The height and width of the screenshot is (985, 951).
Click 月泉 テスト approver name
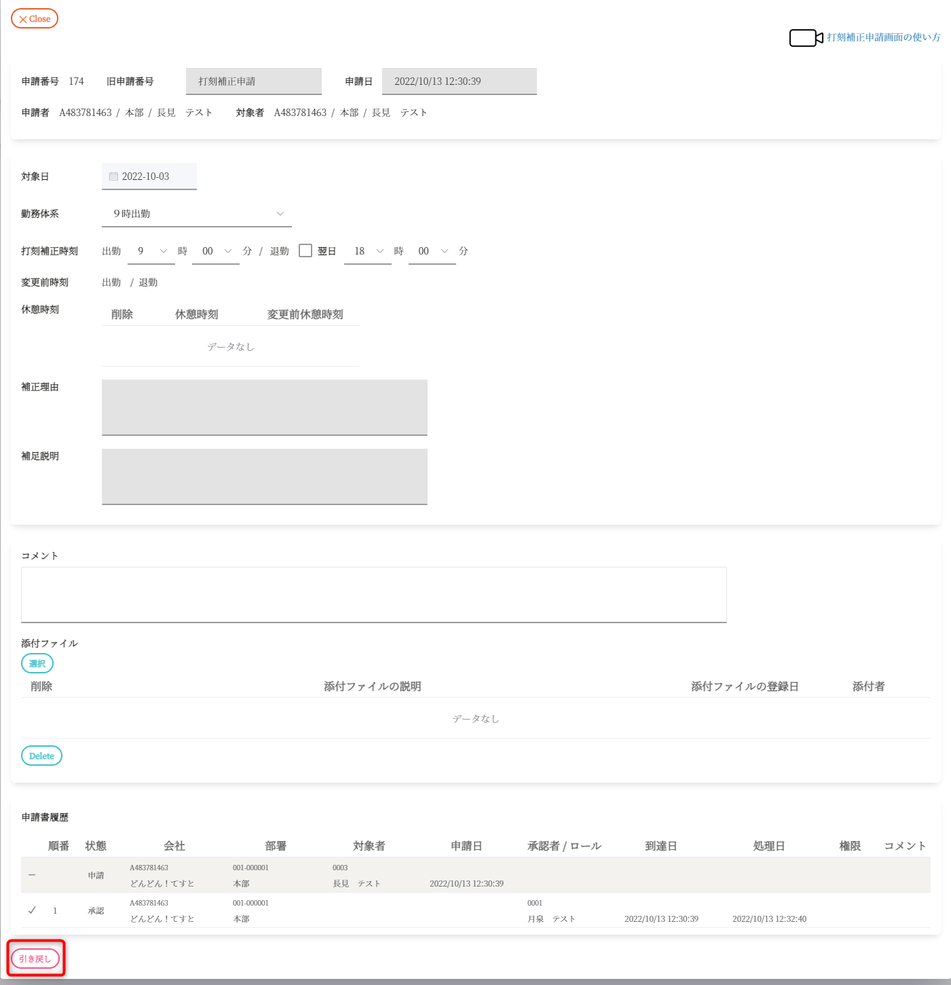[x=551, y=918]
